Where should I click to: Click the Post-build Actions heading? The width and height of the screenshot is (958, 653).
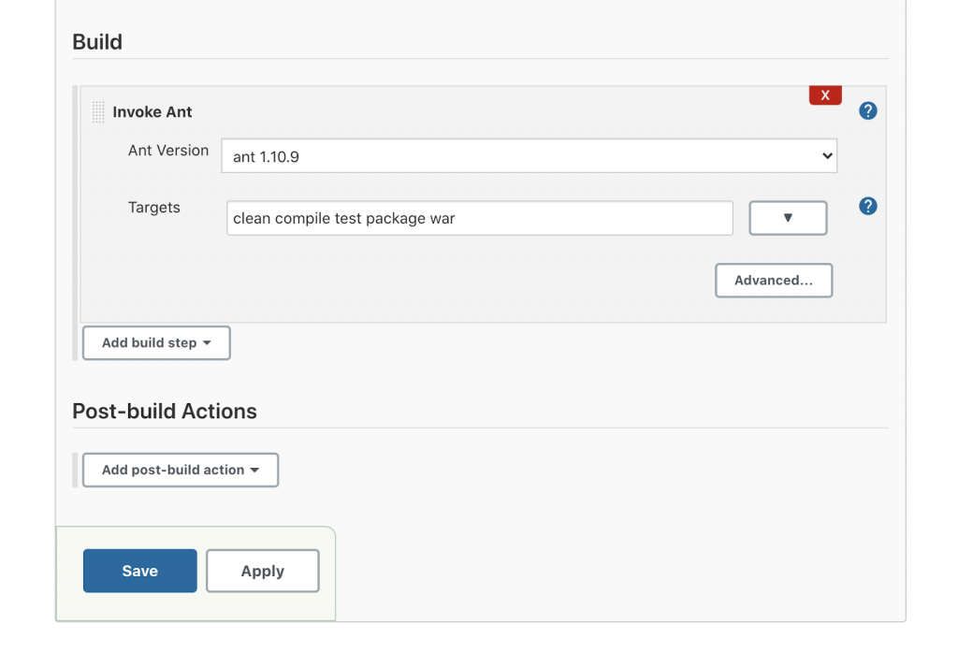click(x=165, y=412)
